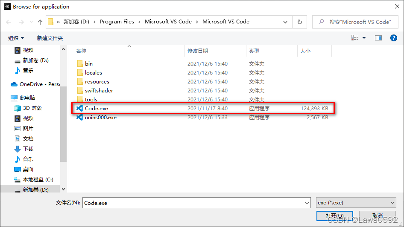The image size is (404, 227).
Task: Open the help question mark icon
Action: pos(393,38)
